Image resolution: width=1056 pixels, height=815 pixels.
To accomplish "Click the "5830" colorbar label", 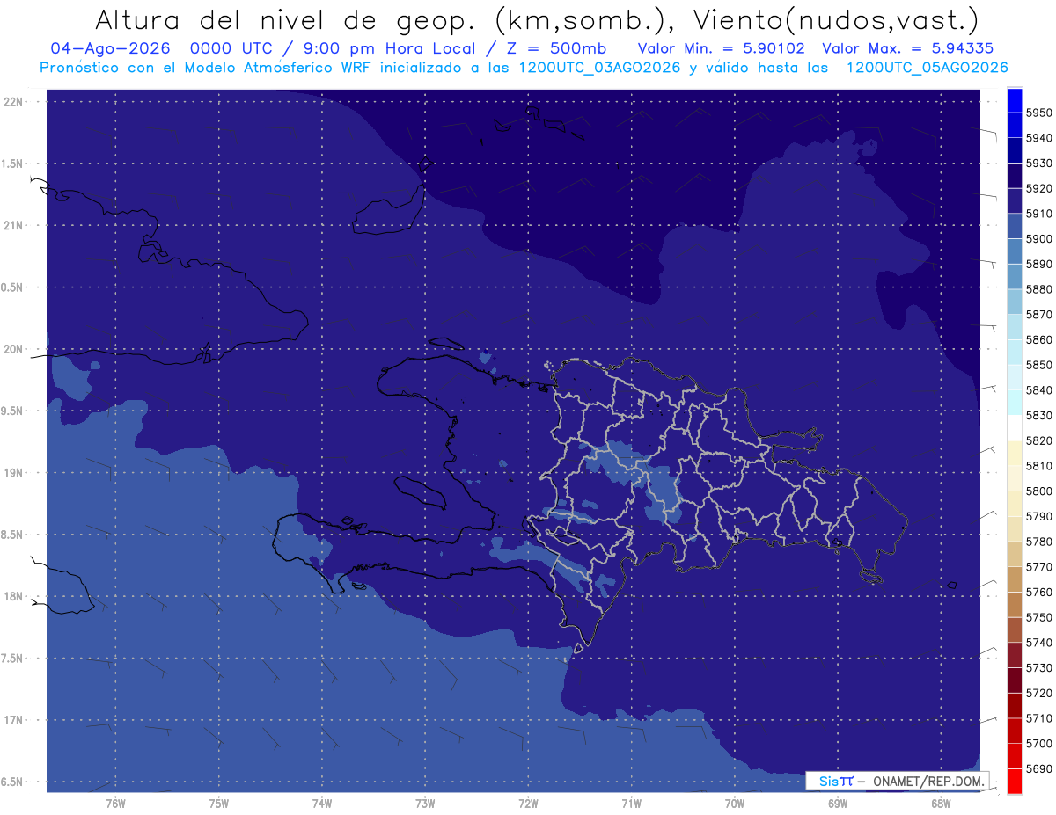I will (x=1039, y=416).
